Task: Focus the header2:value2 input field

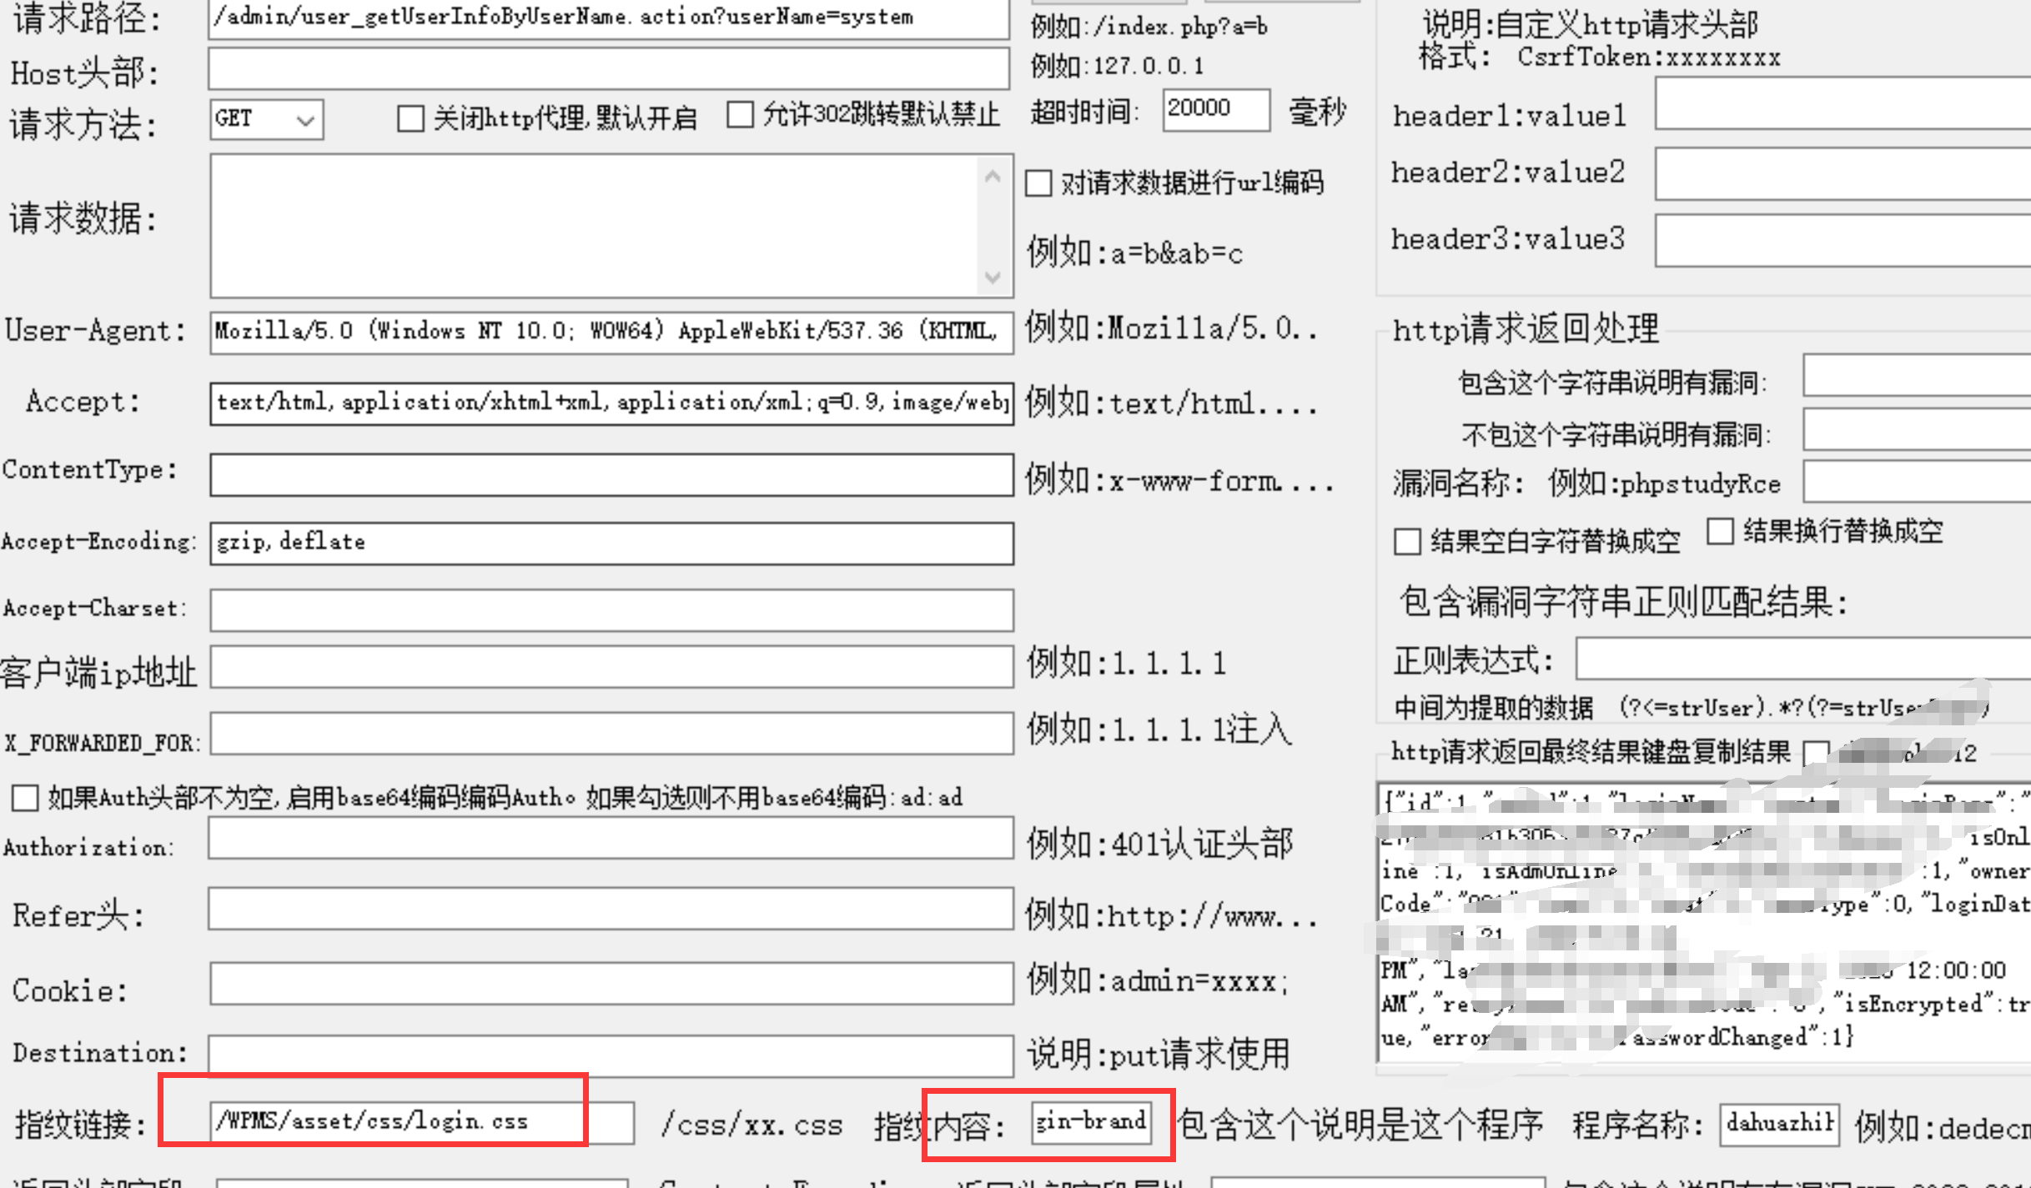Action: coord(1842,173)
